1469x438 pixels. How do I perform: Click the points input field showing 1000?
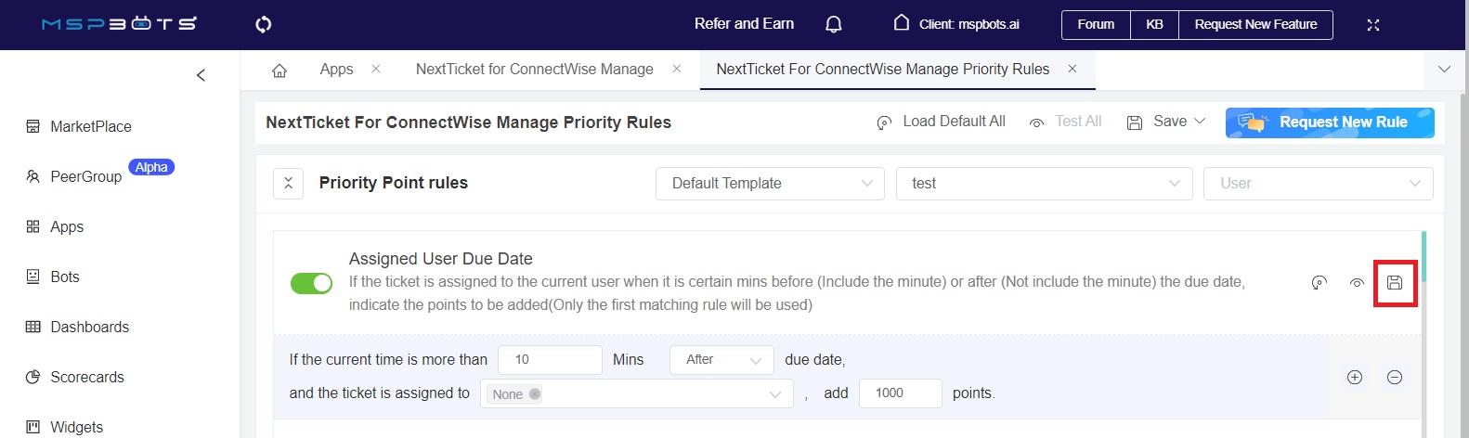[x=900, y=393]
